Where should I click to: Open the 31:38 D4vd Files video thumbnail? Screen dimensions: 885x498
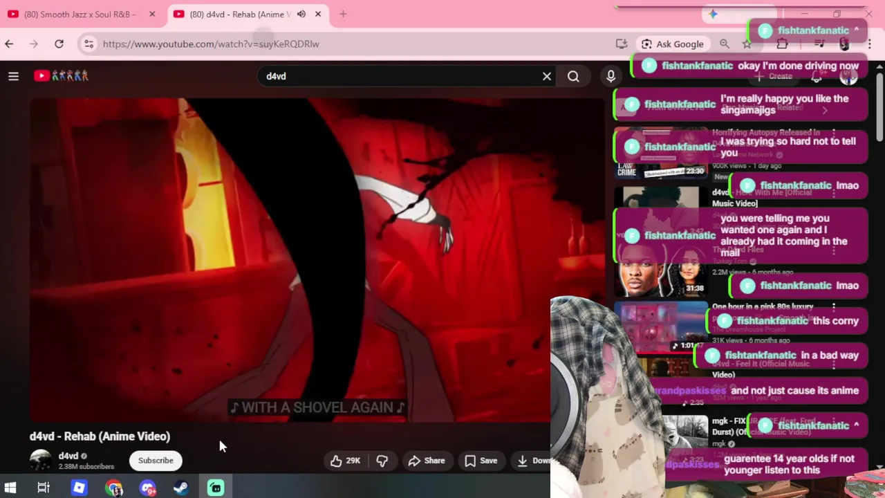[661, 270]
